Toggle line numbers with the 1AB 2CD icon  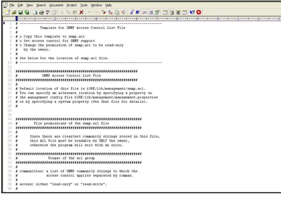(151, 12)
